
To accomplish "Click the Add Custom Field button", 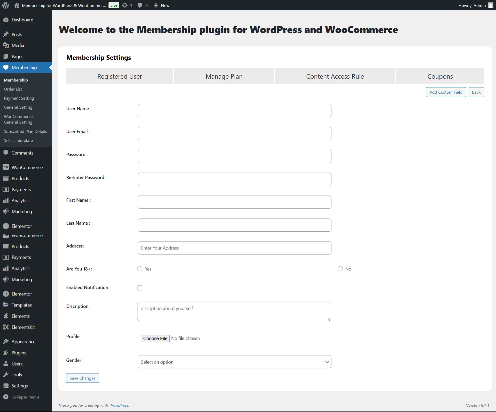I will [446, 92].
